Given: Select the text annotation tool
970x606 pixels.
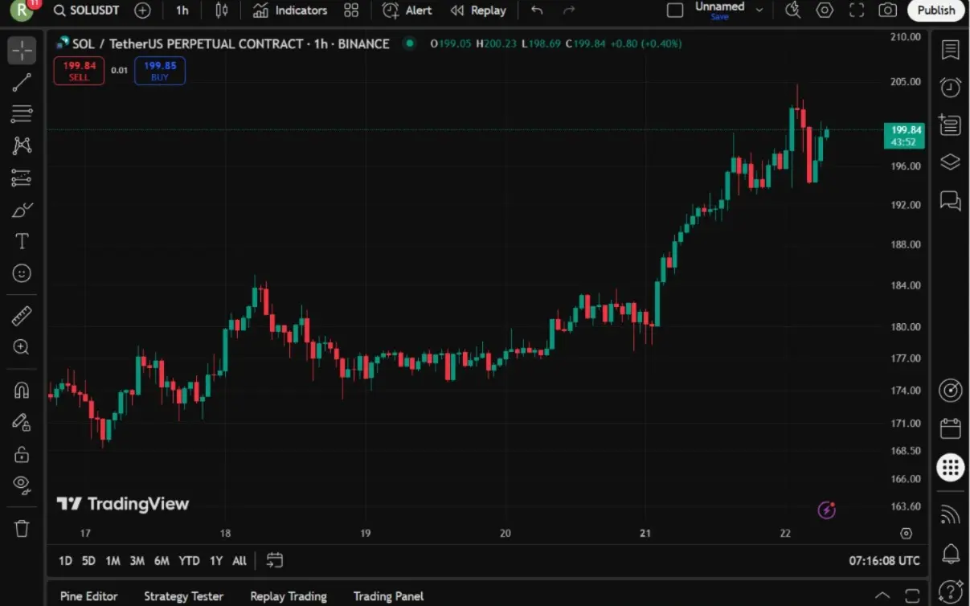Looking at the screenshot, I should pyautogui.click(x=22, y=241).
